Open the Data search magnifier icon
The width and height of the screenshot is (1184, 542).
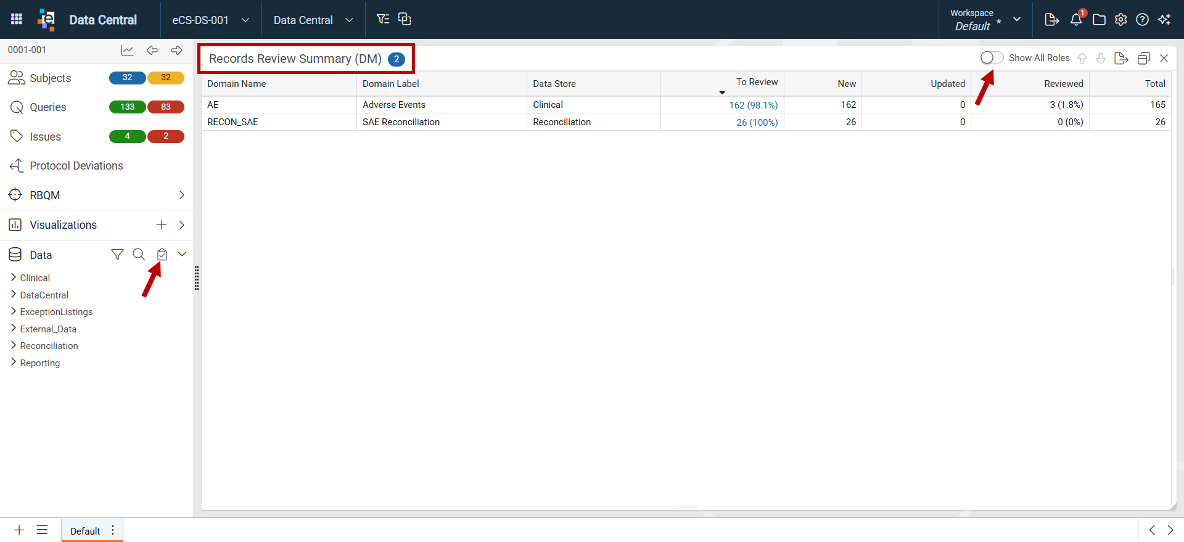click(139, 254)
